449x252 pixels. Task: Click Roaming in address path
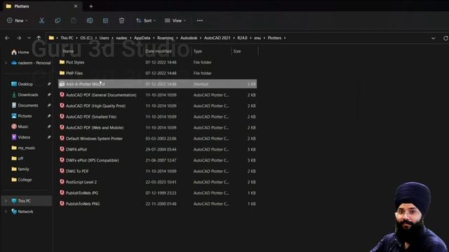pos(166,38)
